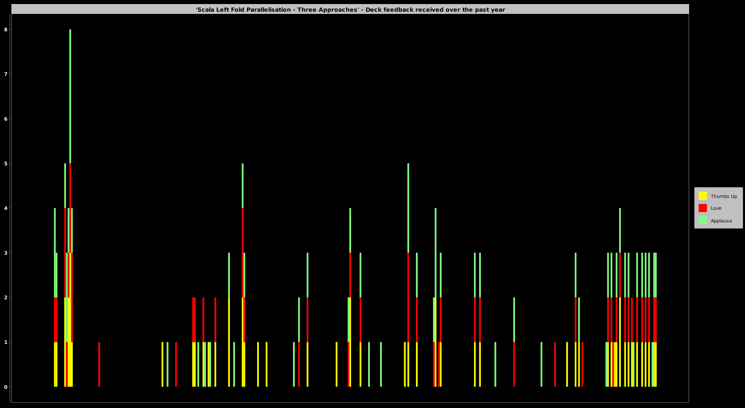745x408 pixels.
Task: Click the y-axis label 4
Action: pos(6,208)
